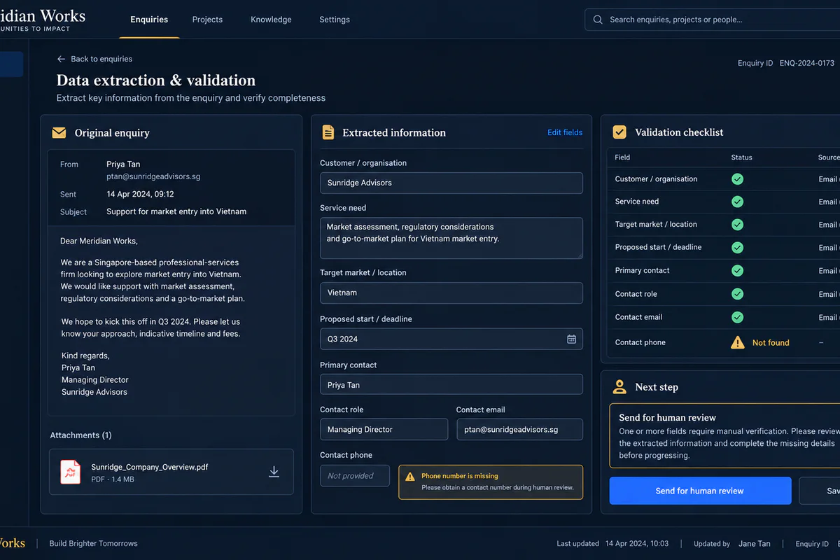Viewport: 840px width, 560px height.
Task: Click the Build Brighter Tomorrows footer text
Action: [x=93, y=543]
